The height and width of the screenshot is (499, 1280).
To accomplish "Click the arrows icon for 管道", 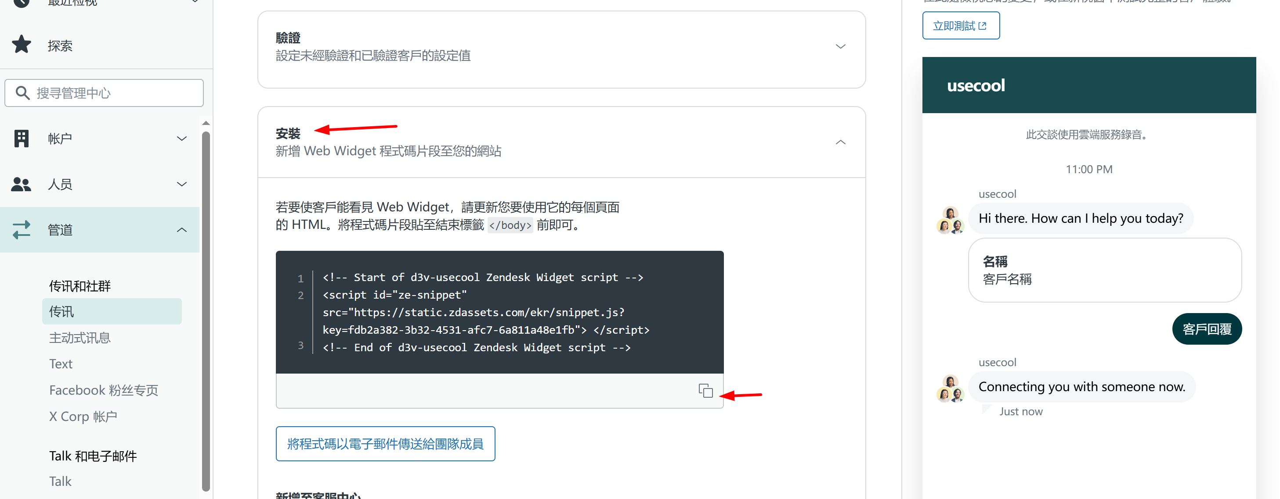I will click(x=22, y=230).
